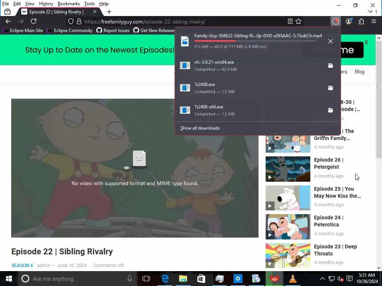
Task: Open Episode 23 Deep Throats thumbnail
Action: coord(288,255)
